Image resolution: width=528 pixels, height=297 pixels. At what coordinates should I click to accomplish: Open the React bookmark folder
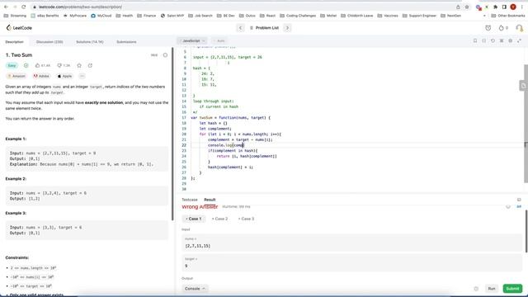click(267, 16)
